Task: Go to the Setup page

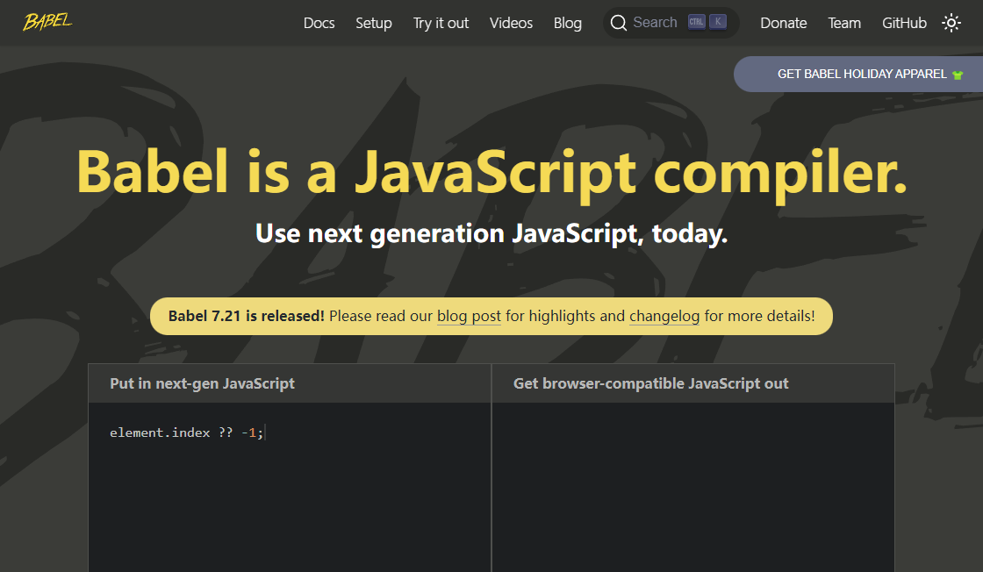Action: click(x=373, y=23)
